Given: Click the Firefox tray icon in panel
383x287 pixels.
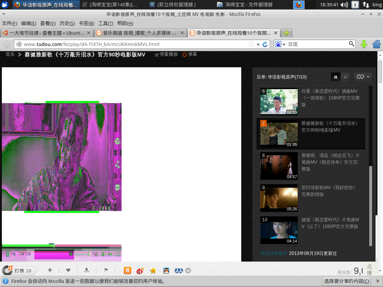Looking at the screenshot, I should click(298, 4).
